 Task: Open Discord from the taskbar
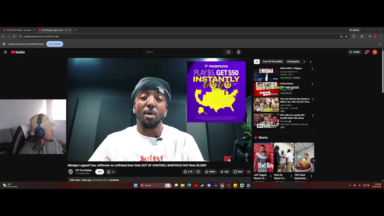[209, 185]
